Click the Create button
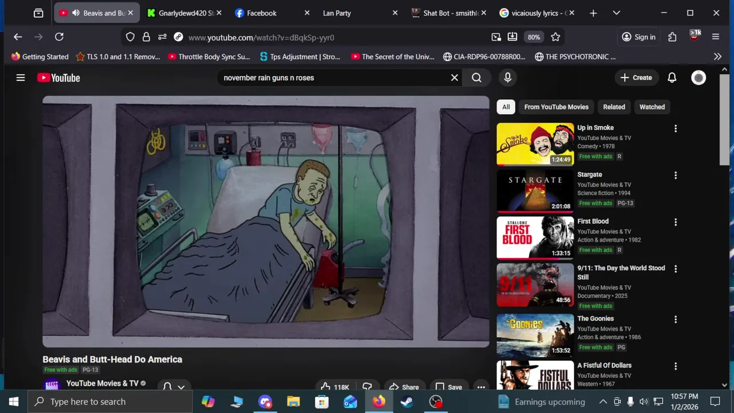This screenshot has height=413, width=734. [x=636, y=77]
